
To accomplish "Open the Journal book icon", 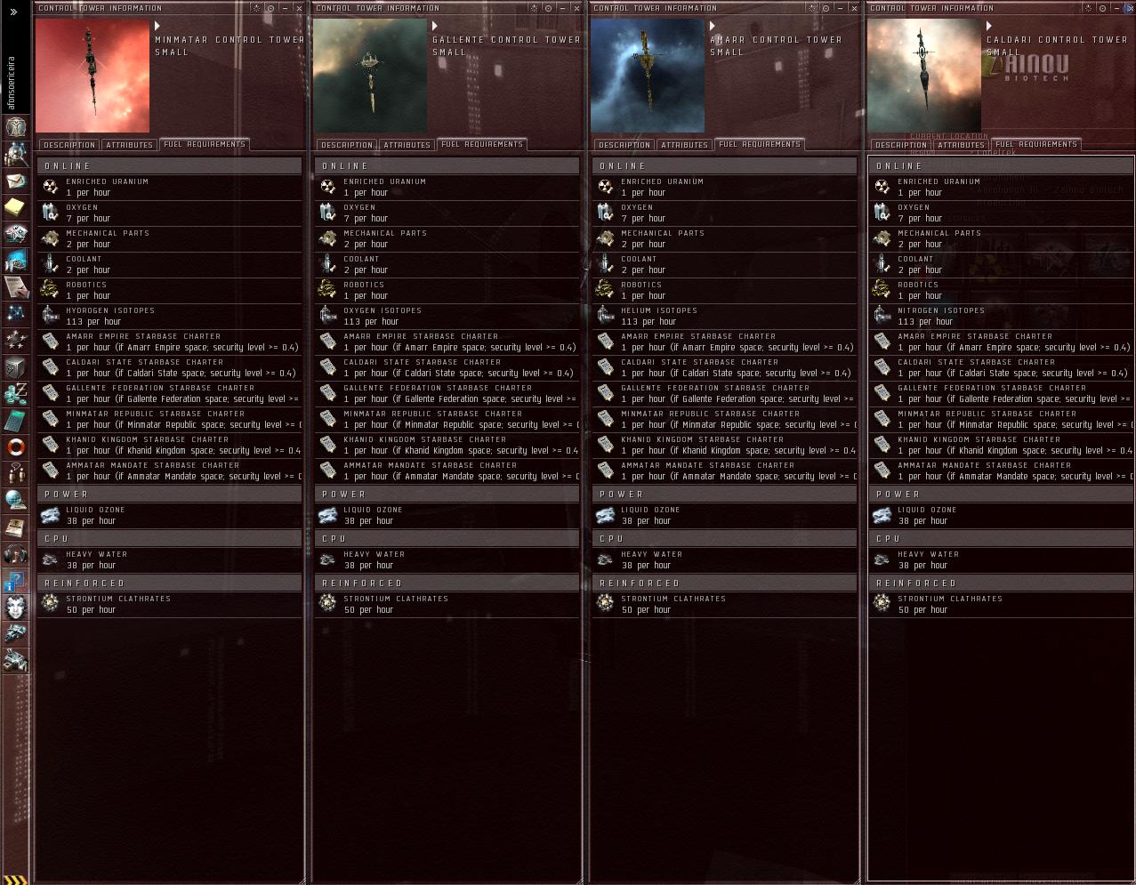I will (x=16, y=527).
